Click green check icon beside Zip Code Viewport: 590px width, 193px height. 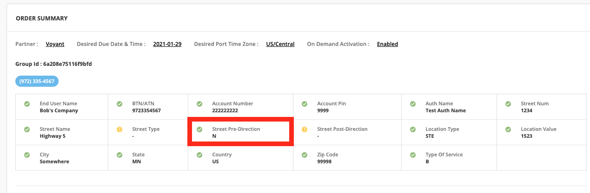pyautogui.click(x=305, y=155)
